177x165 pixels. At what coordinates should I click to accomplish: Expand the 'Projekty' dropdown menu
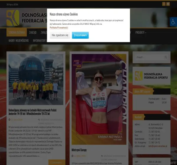click(141, 32)
